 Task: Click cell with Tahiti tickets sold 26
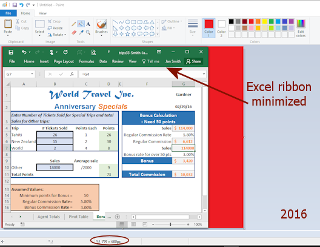coord(55,135)
